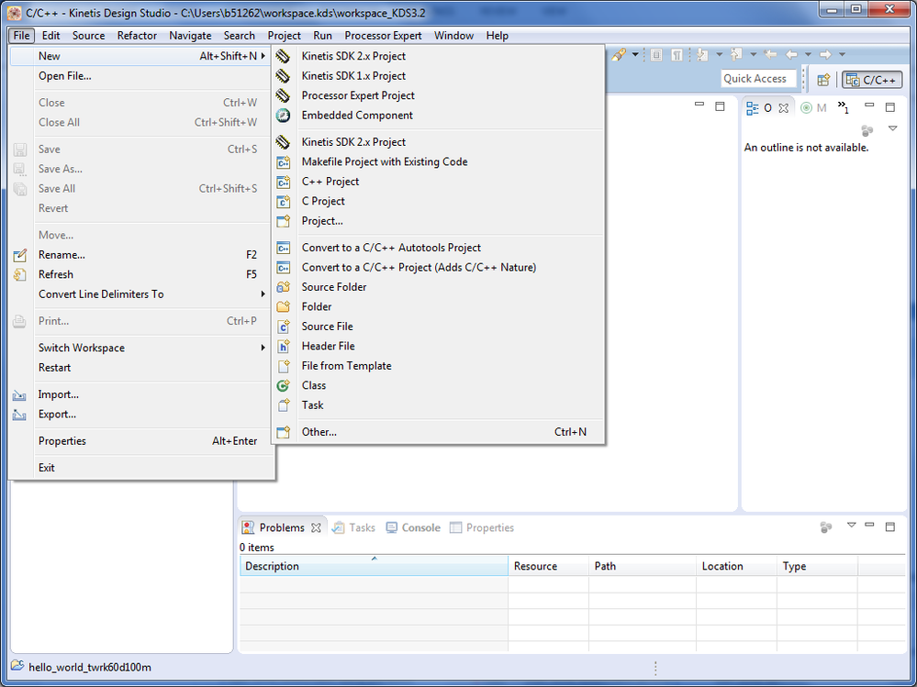The height and width of the screenshot is (687, 917).
Task: Close the Problems tab with its X
Action: pyautogui.click(x=316, y=527)
